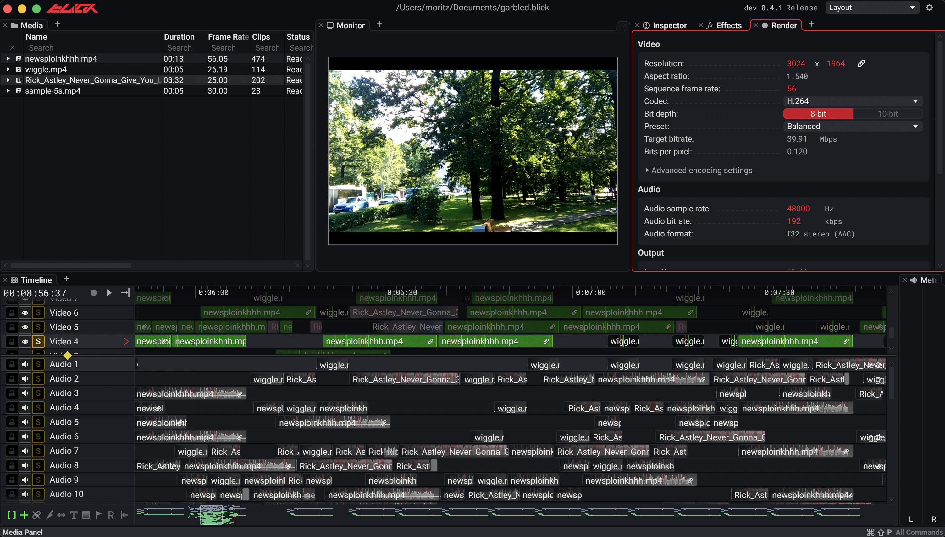Click the go-to-end arrow beside play
This screenshot has height=537, width=945.
[125, 292]
